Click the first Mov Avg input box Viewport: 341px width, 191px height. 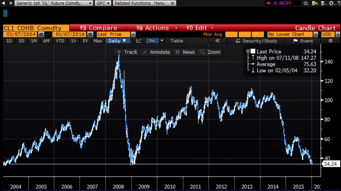click(231, 34)
